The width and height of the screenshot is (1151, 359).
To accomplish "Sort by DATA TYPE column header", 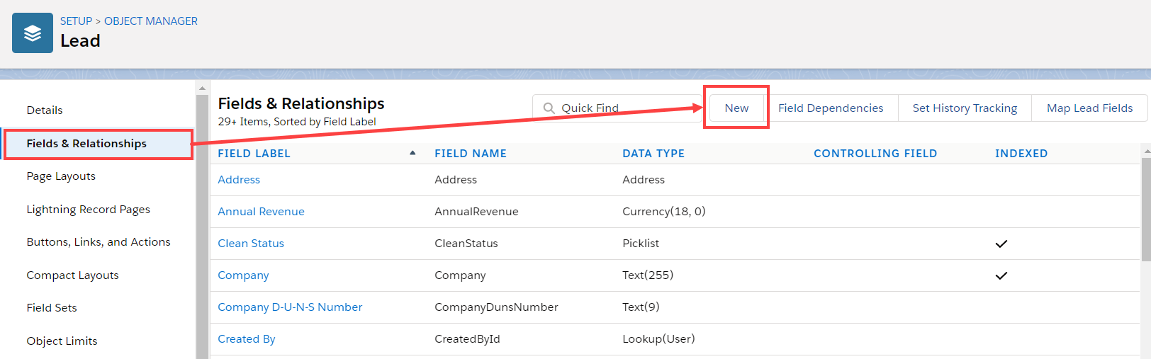I will [653, 154].
